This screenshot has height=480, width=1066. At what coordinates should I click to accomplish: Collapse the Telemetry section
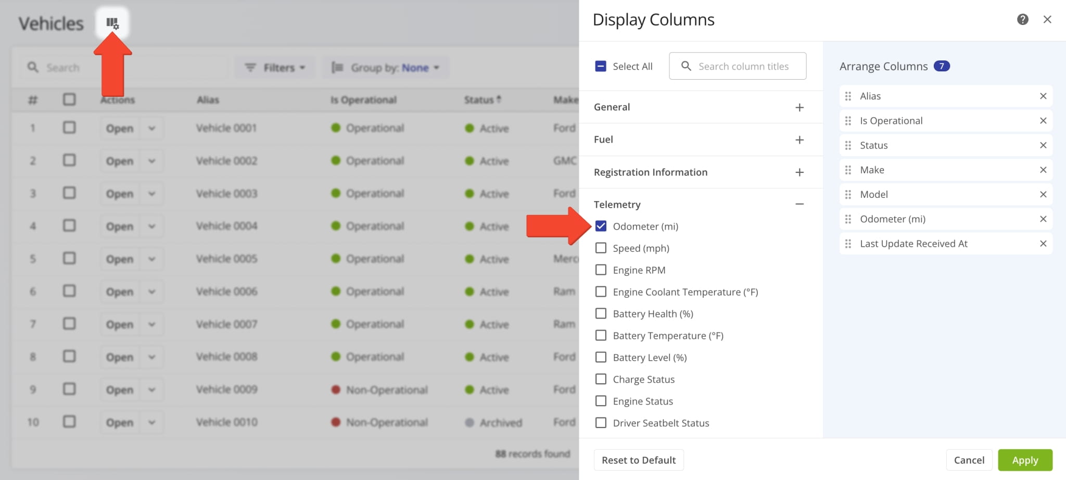pyautogui.click(x=799, y=204)
